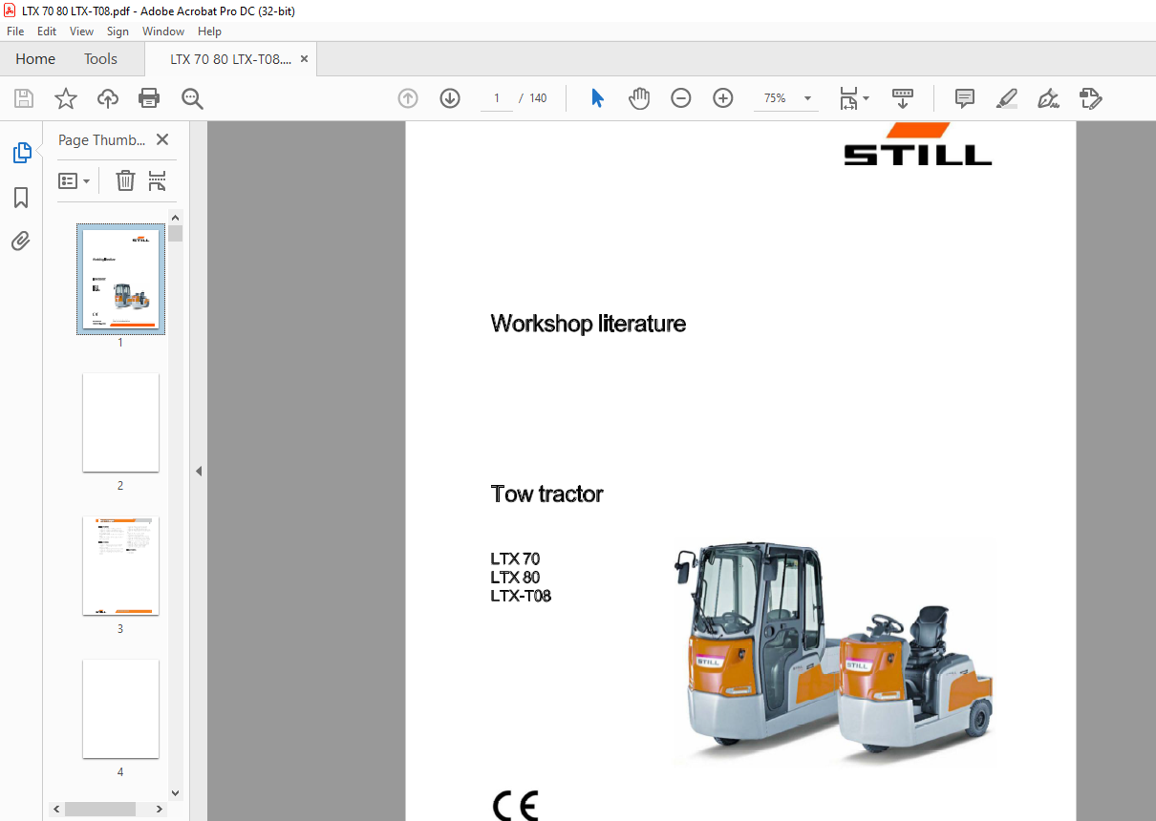Select the LTX 70 80 LTX-T08 document tab

[229, 58]
